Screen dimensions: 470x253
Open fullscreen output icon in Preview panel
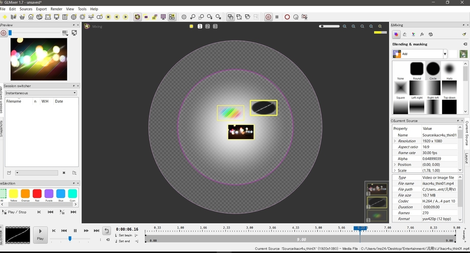click(x=74, y=33)
